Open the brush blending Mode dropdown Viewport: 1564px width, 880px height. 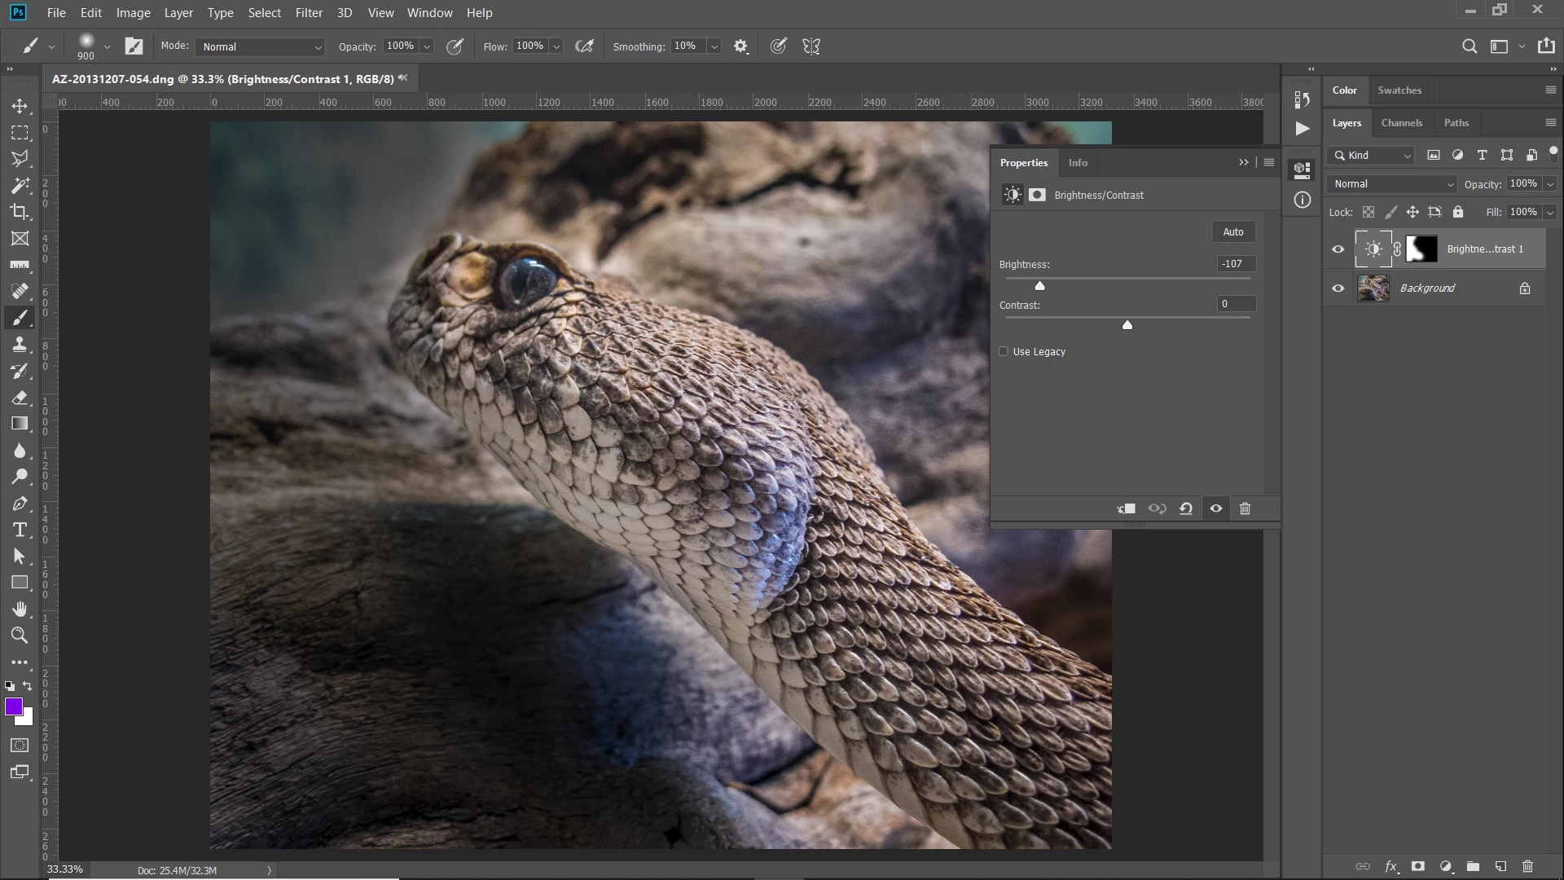(x=260, y=46)
